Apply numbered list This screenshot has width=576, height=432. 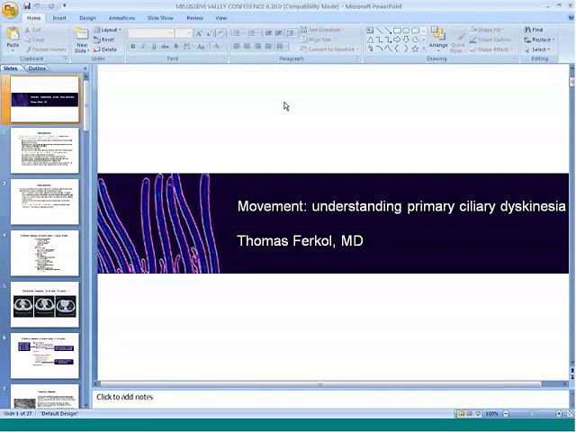[254, 34]
